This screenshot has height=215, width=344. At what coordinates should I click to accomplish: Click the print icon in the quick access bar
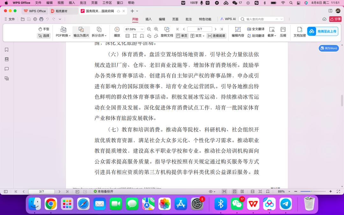coord(41,19)
